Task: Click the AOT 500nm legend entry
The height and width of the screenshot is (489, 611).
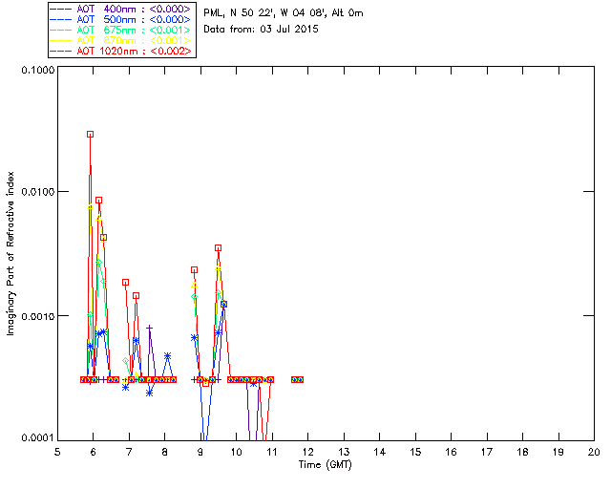Action: click(121, 19)
